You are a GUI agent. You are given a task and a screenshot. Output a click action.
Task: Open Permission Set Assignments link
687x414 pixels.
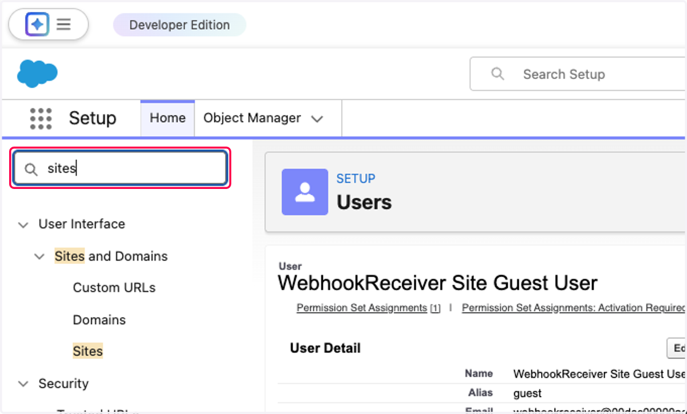point(362,308)
